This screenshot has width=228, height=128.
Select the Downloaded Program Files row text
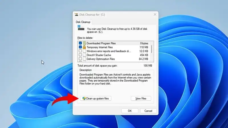coord(101,43)
